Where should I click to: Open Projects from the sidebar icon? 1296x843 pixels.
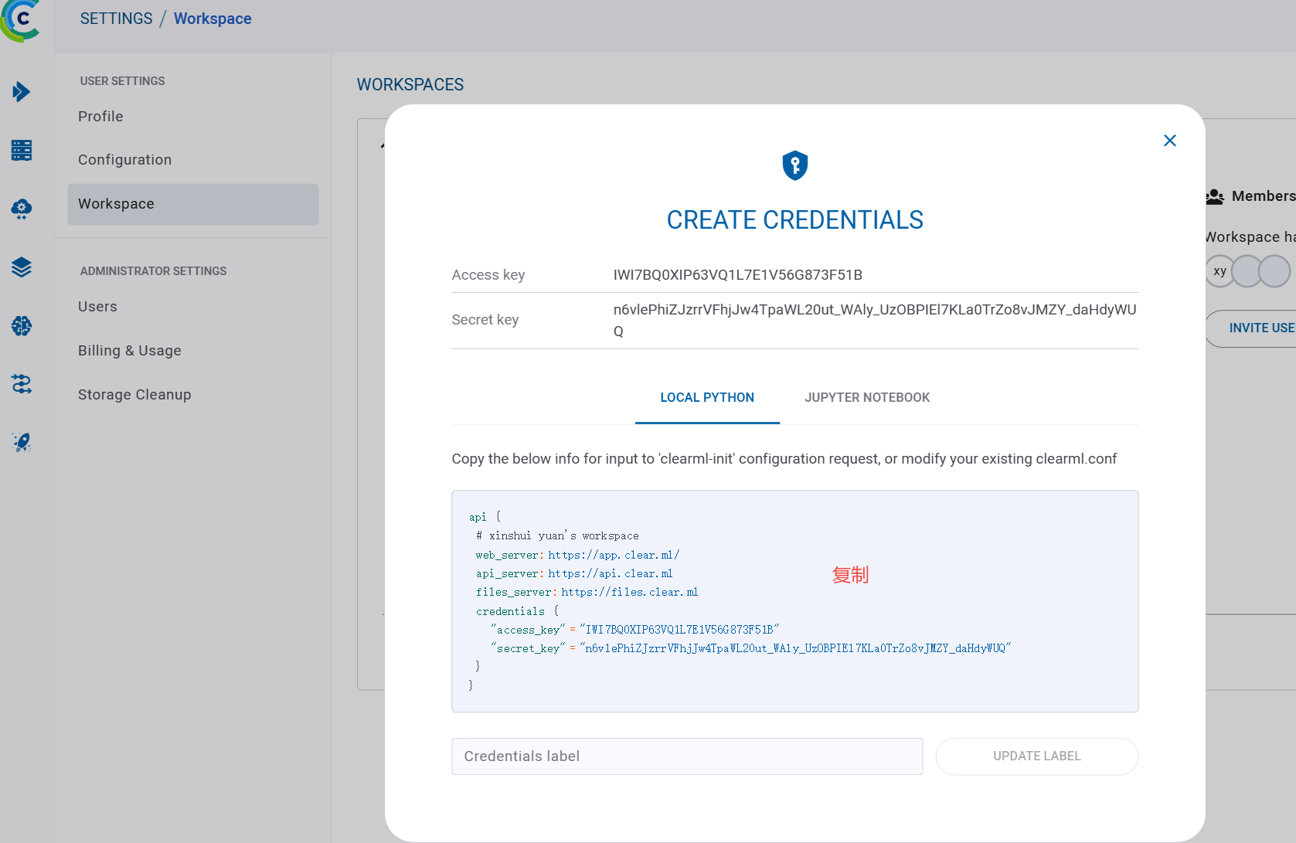tap(22, 92)
